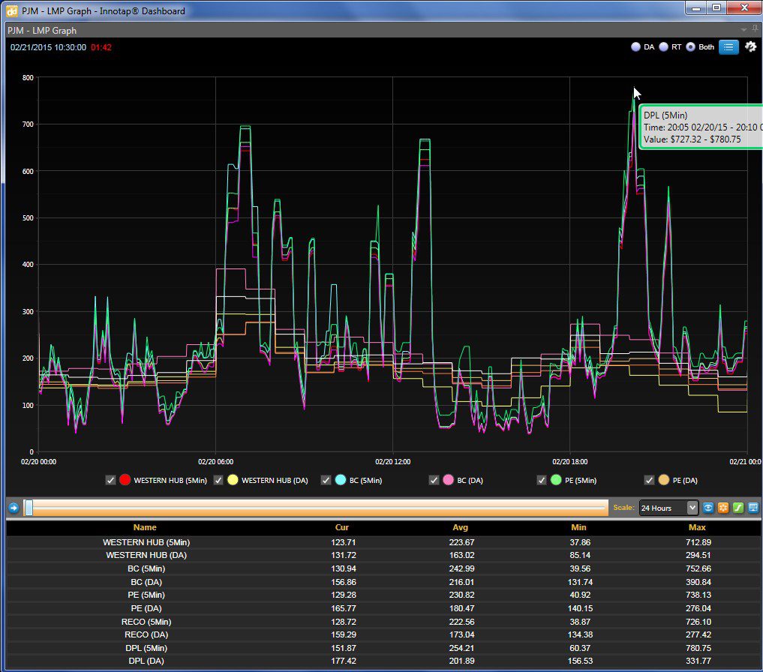The image size is (763, 672).
Task: Select the RECO (5Min) table row name
Action: [146, 622]
